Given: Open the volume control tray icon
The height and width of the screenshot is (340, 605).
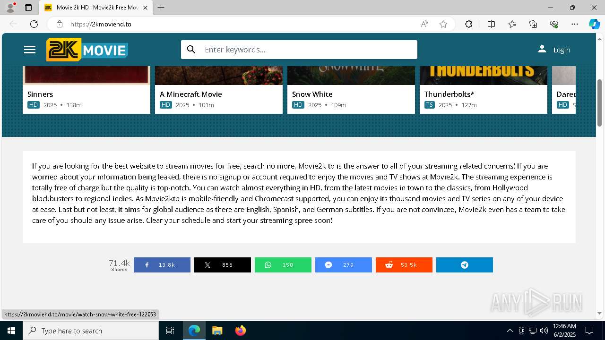Looking at the screenshot, I should 544,331.
